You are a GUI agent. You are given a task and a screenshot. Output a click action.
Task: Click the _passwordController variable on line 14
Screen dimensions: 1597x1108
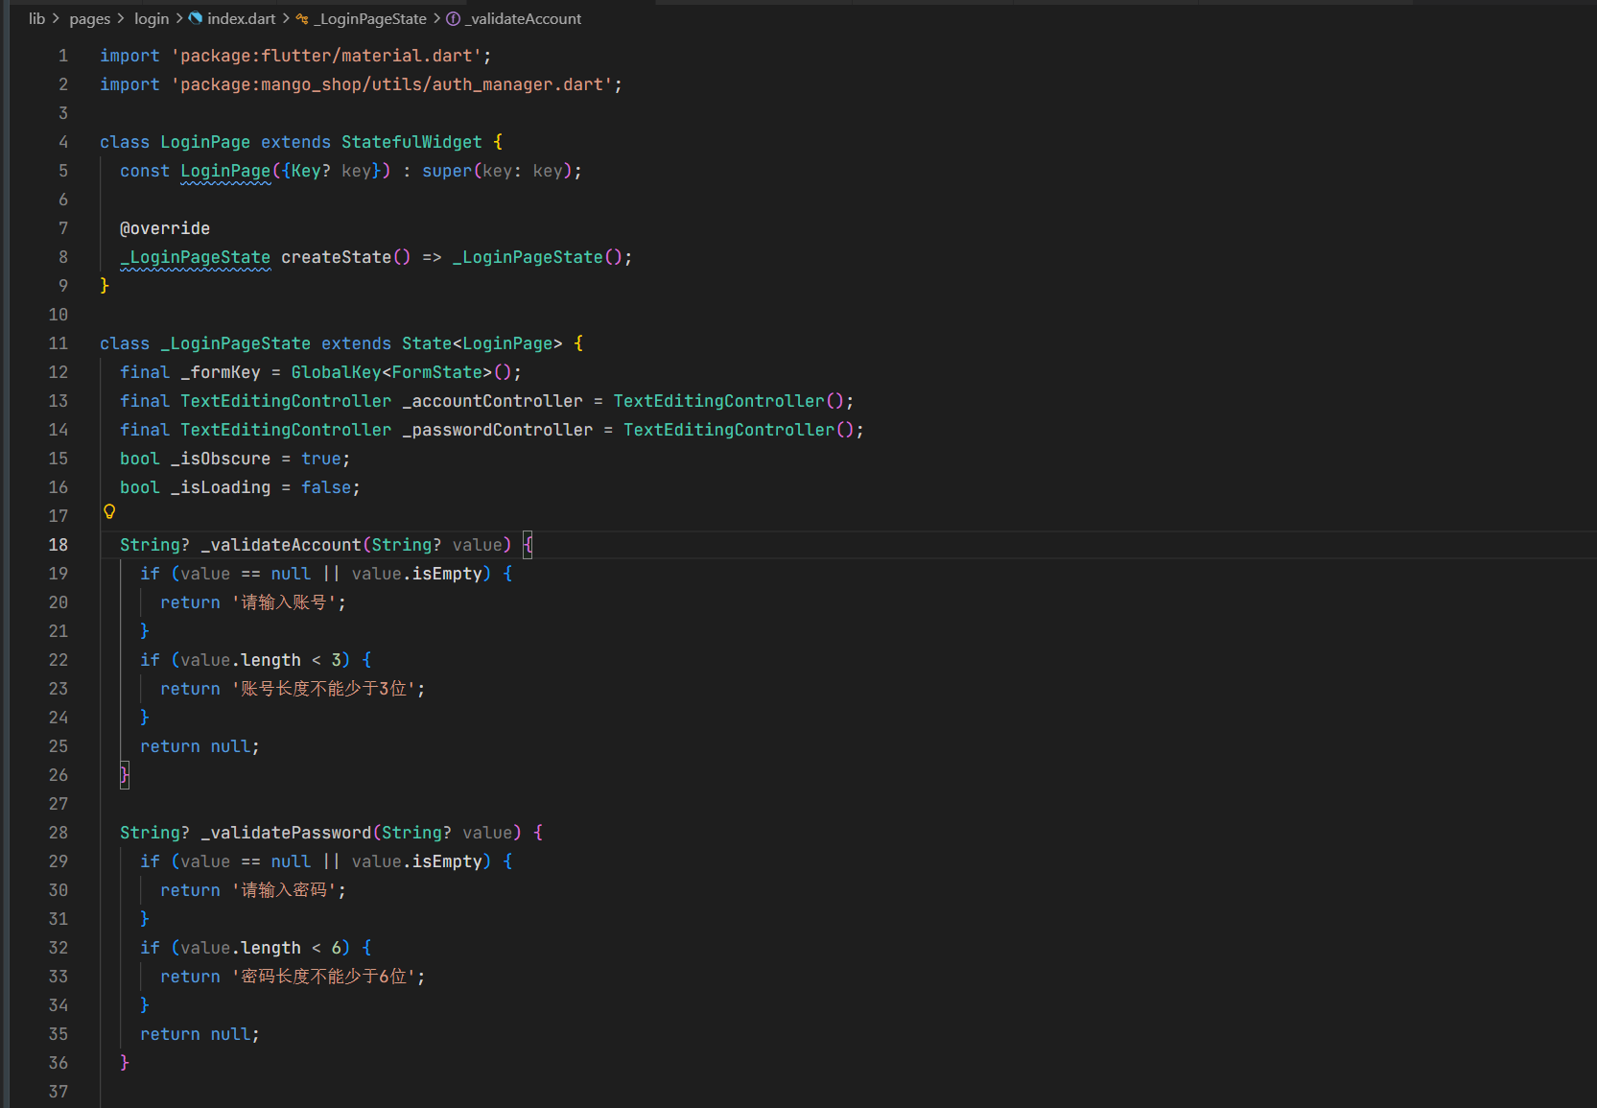click(498, 430)
